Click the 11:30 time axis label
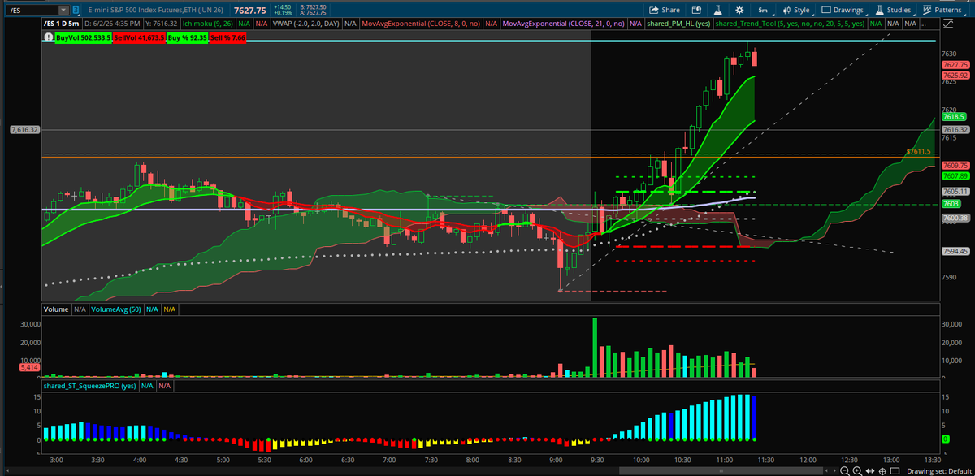This screenshot has width=975, height=476. pyautogui.click(x=768, y=459)
